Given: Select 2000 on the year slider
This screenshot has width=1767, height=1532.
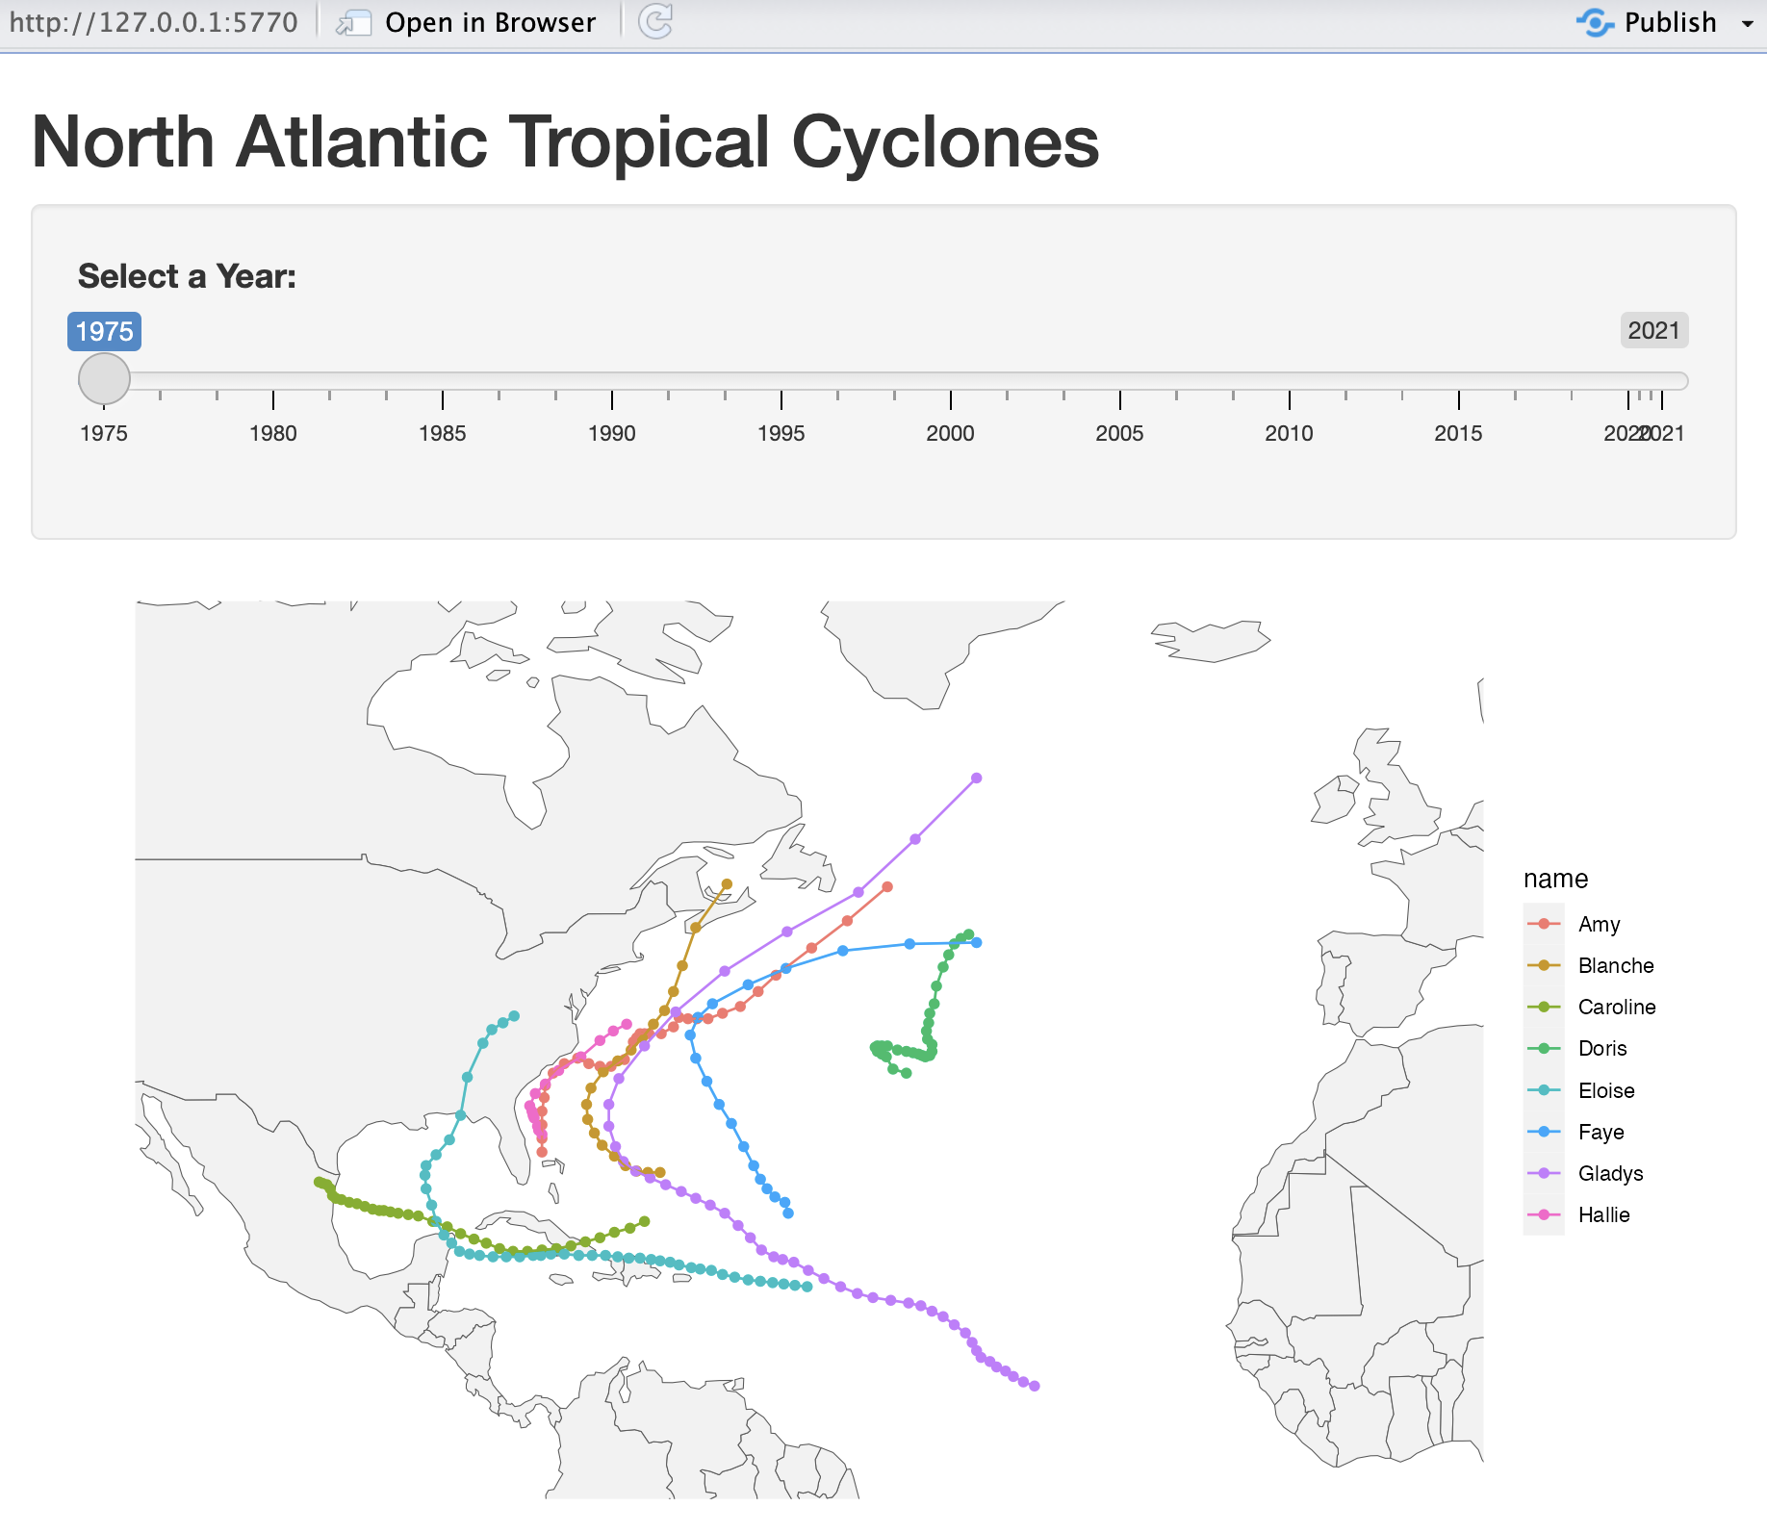Looking at the screenshot, I should click(x=950, y=433).
